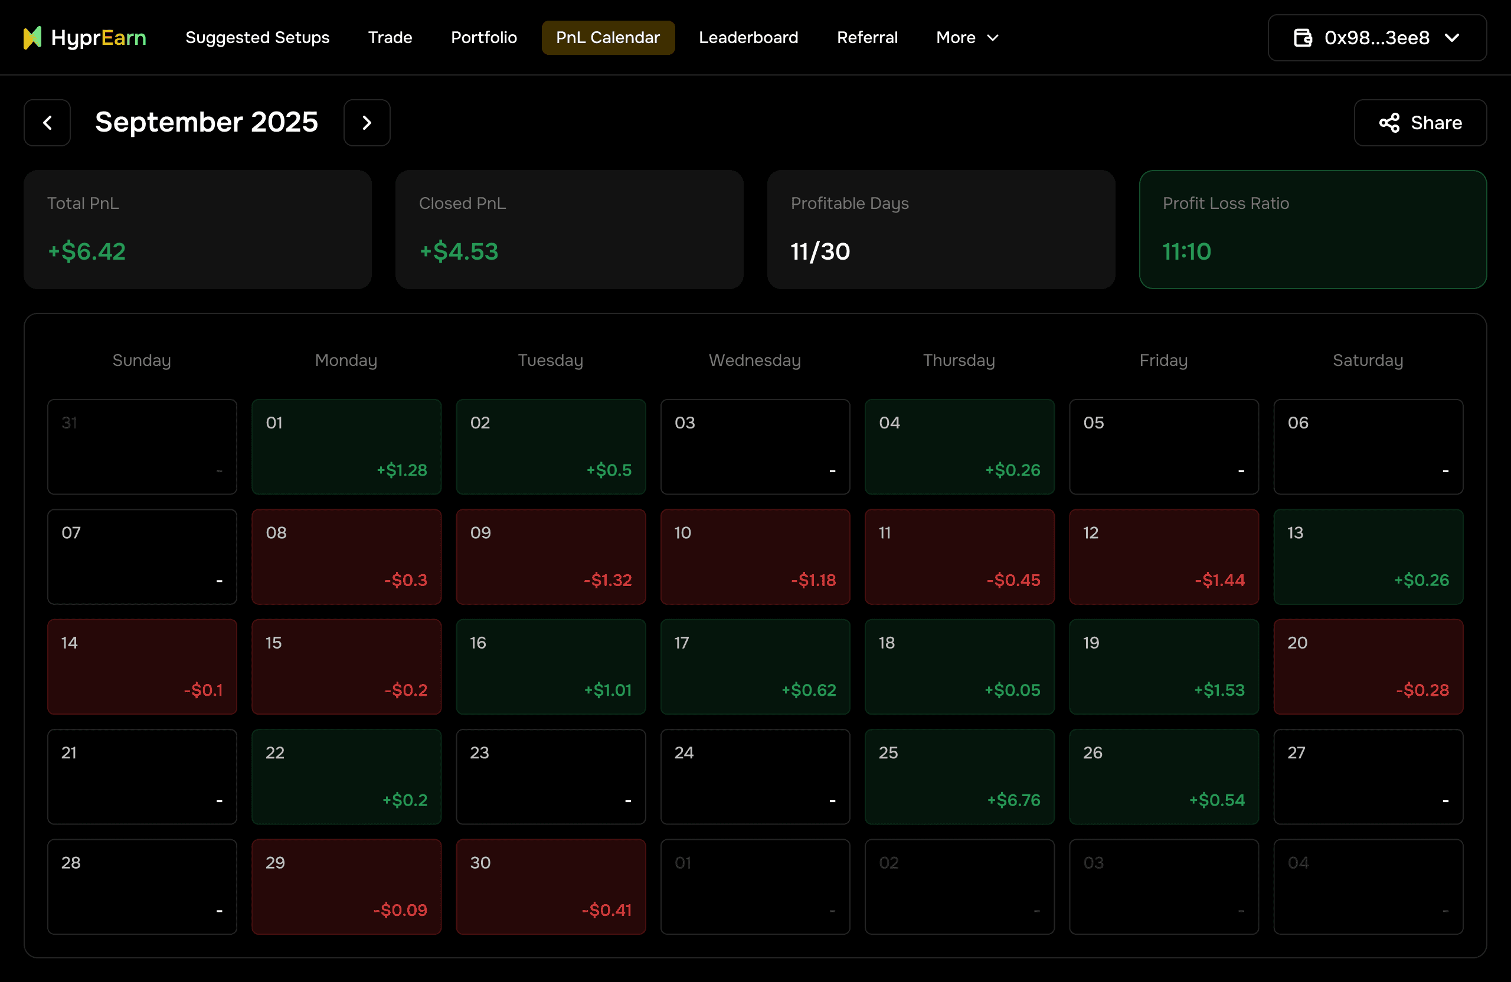
Task: Open the Portfolio page
Action: (484, 37)
